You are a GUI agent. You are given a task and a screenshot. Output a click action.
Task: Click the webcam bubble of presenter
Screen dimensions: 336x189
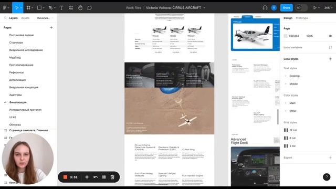point(28,159)
